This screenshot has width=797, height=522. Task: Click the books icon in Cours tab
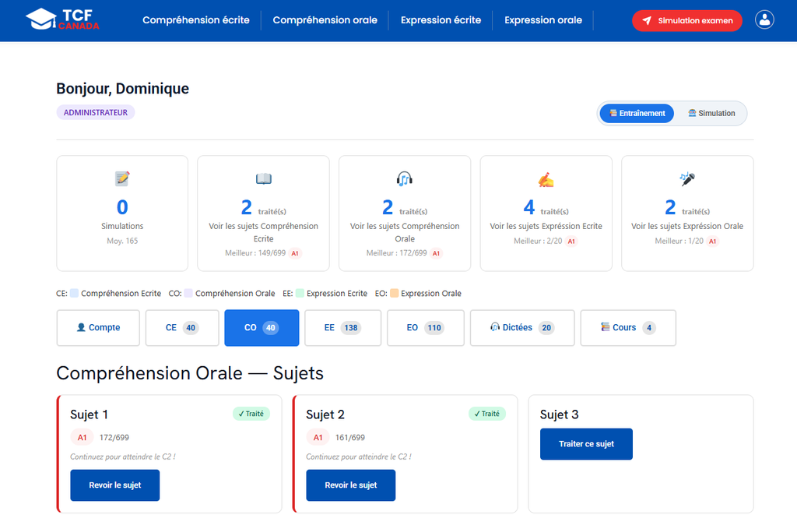click(x=605, y=327)
